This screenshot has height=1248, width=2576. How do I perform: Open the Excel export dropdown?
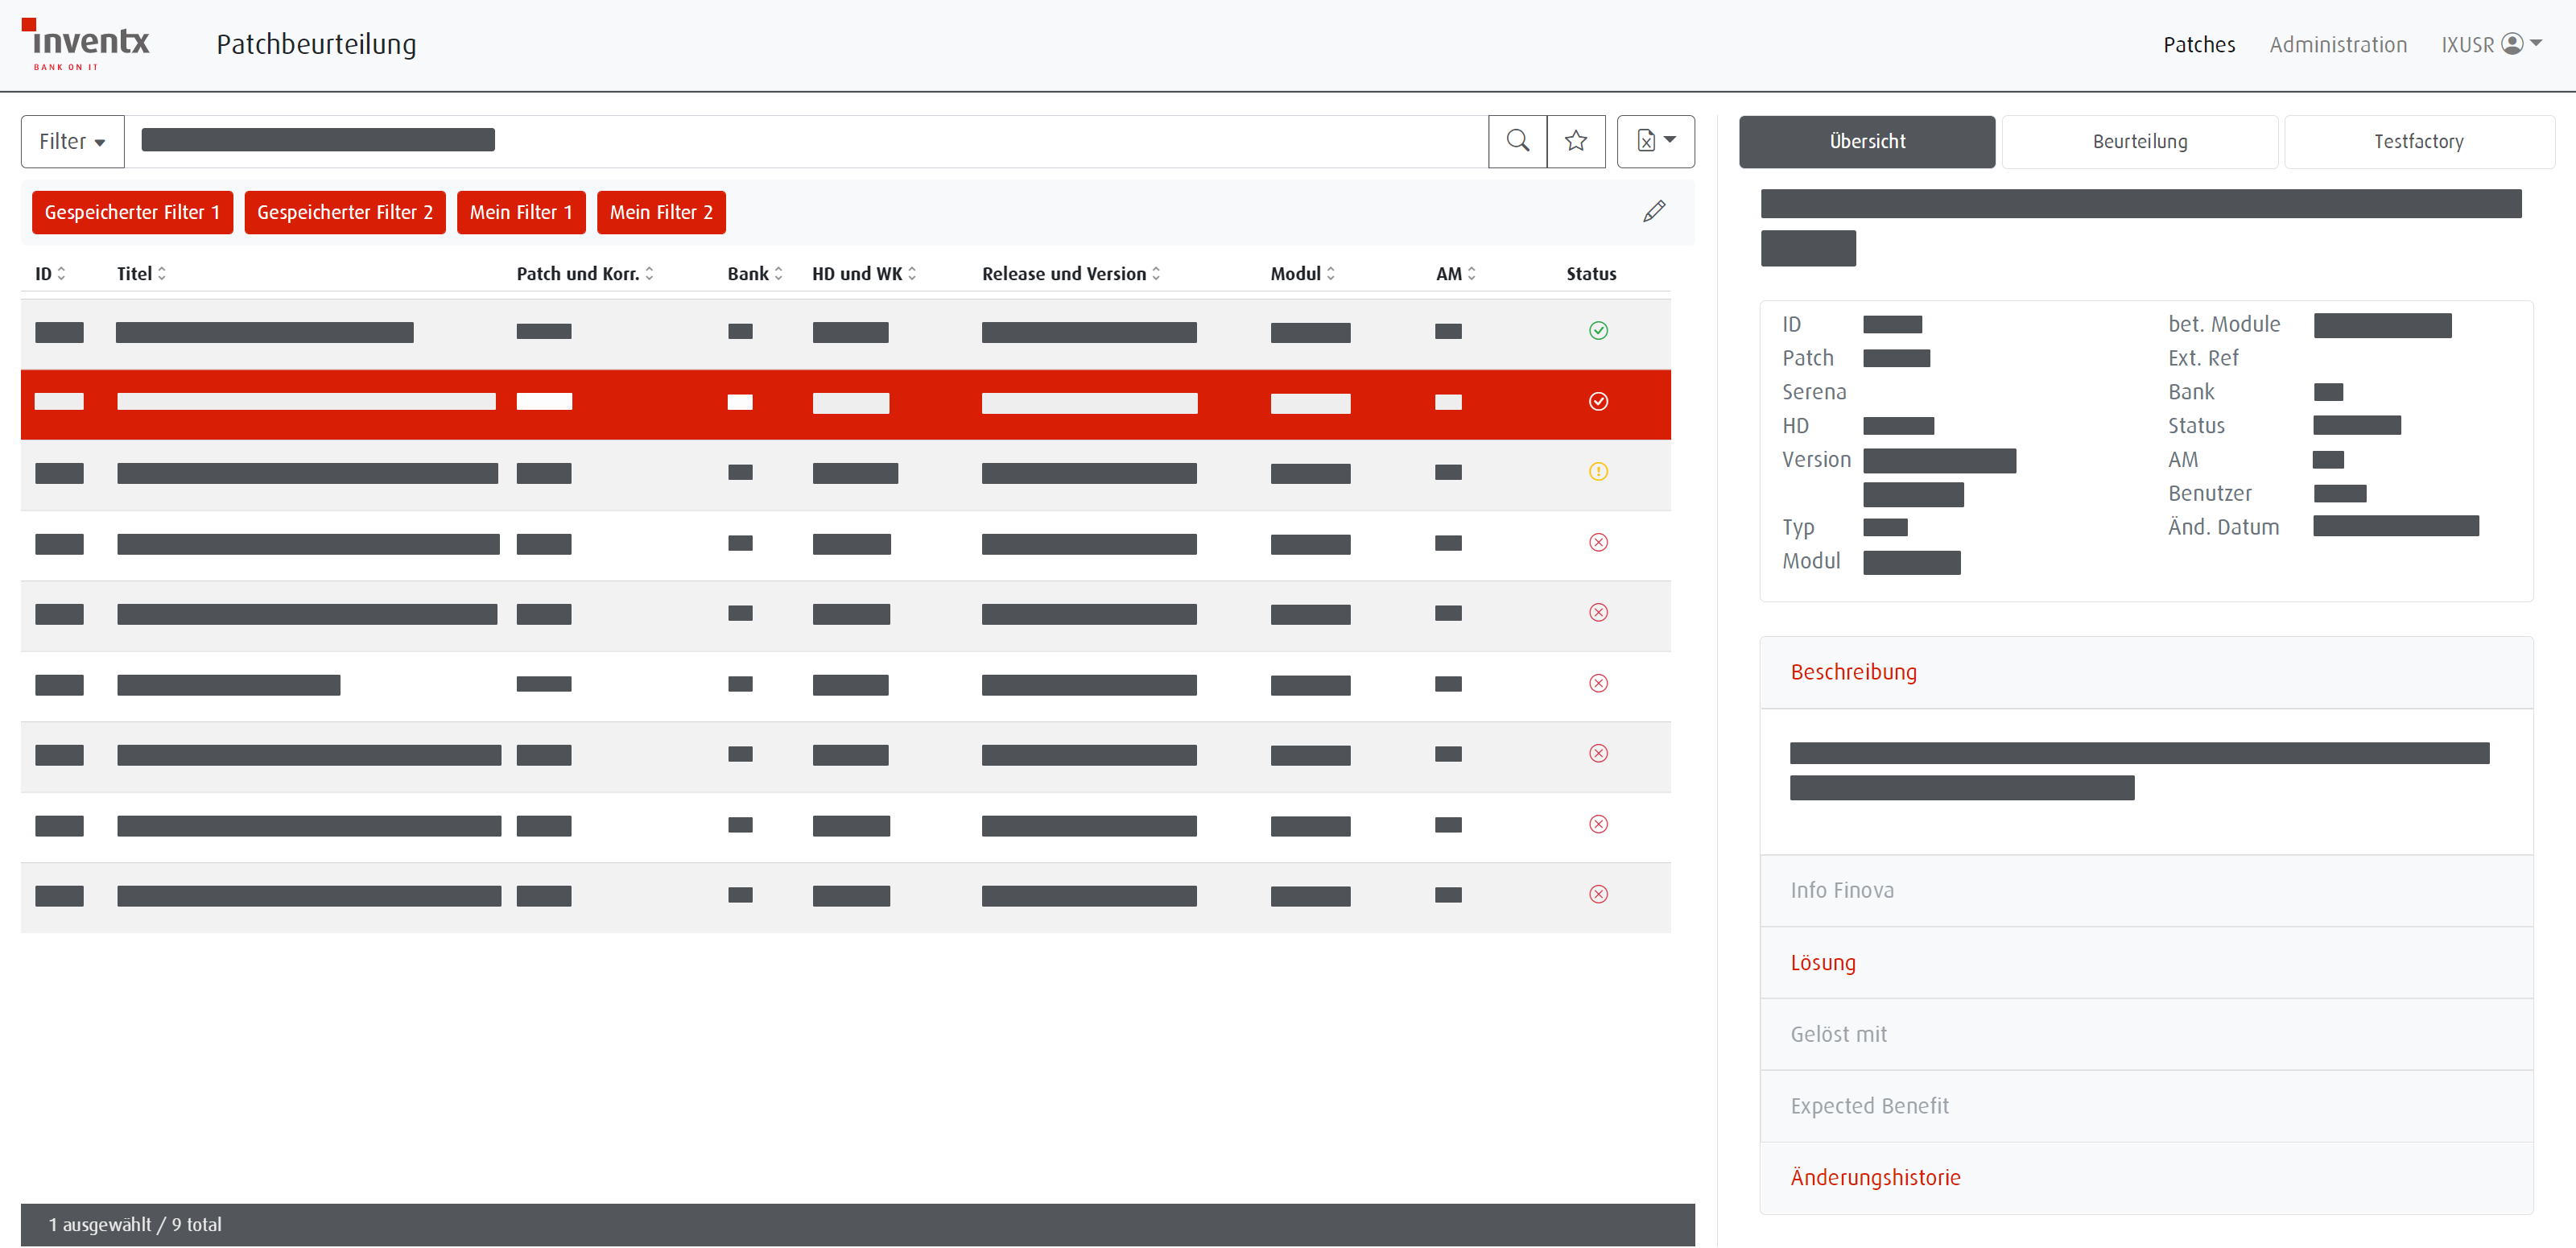pos(1655,141)
